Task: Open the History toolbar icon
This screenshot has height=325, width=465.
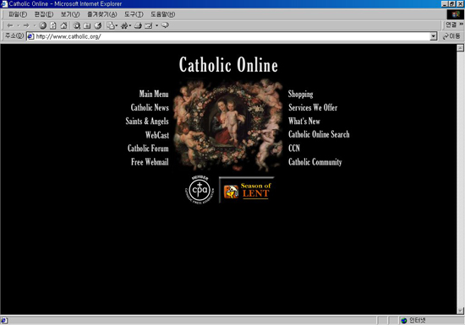Action: (97, 25)
